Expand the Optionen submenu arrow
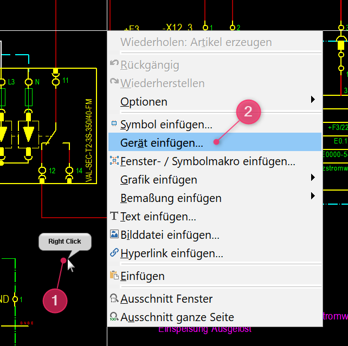This screenshot has width=348, height=346. click(313, 100)
